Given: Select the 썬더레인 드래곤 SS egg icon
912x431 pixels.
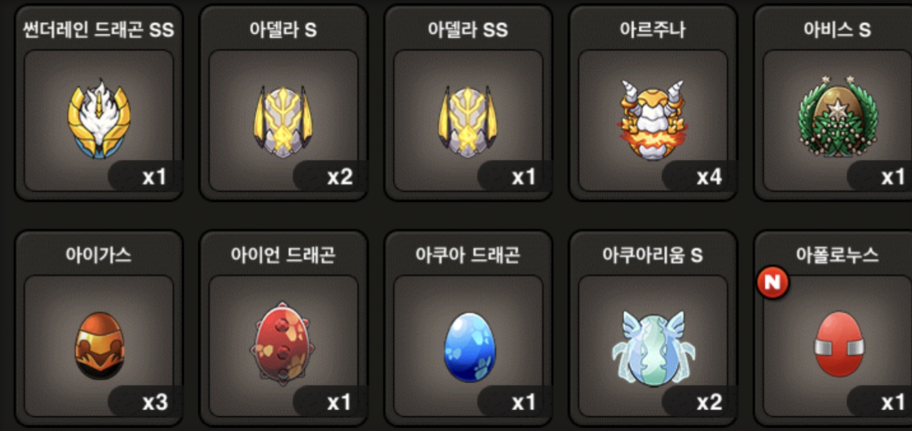Looking at the screenshot, I should click(99, 118).
